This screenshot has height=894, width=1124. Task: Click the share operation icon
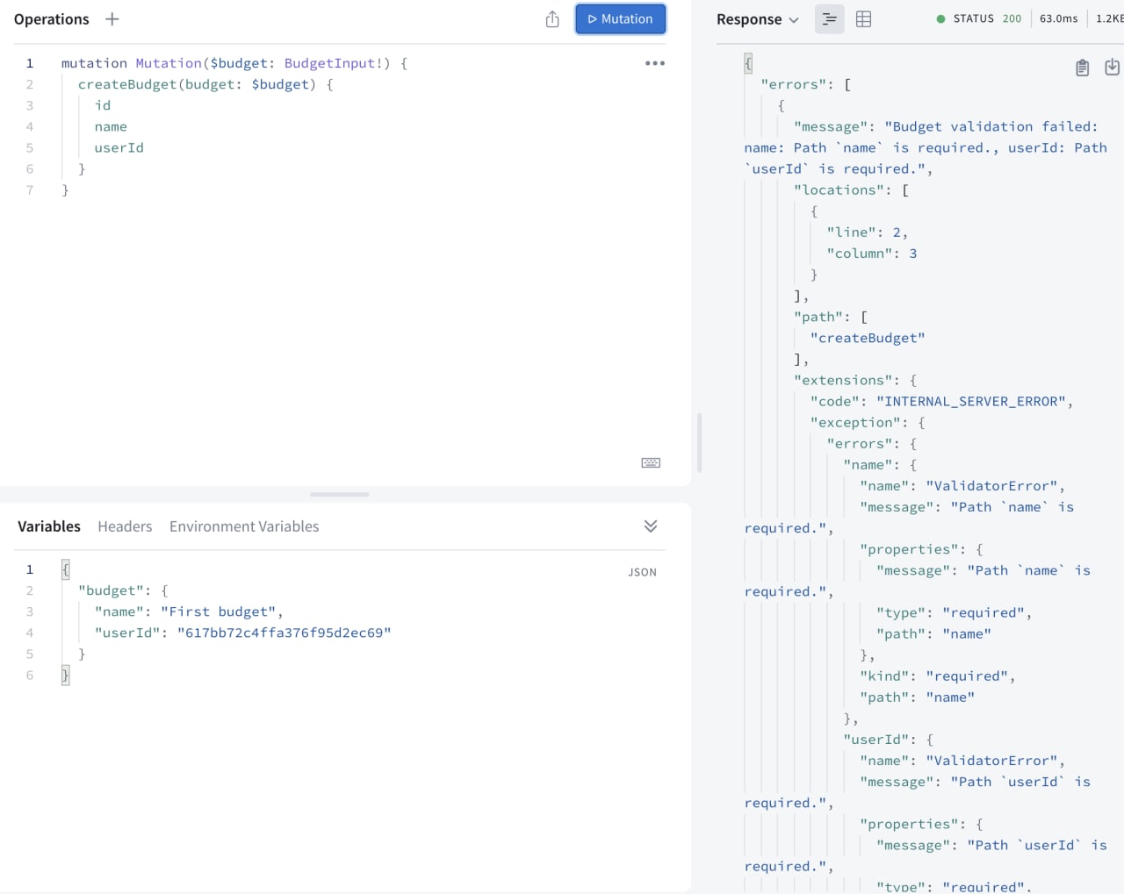click(x=552, y=19)
